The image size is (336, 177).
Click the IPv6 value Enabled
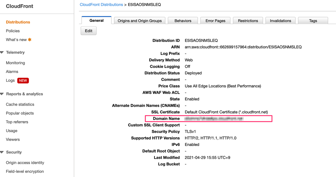[192, 145]
